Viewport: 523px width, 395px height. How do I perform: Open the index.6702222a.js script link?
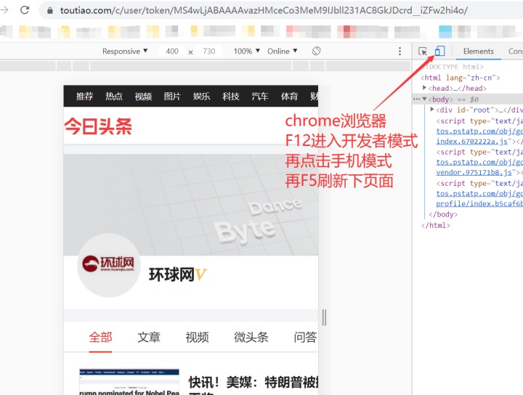tap(471, 142)
